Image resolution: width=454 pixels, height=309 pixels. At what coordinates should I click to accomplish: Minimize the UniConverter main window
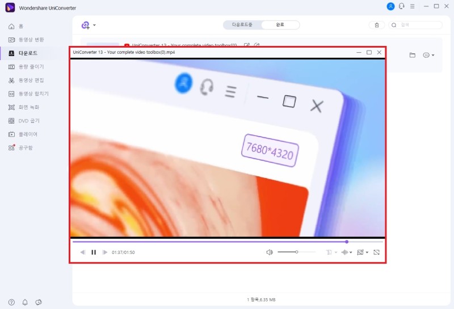pyautogui.click(x=426, y=6)
